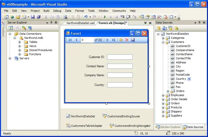The height and width of the screenshot is (137, 208).
Task: Click the red Delete X on navigator
Action: tap(127, 40)
